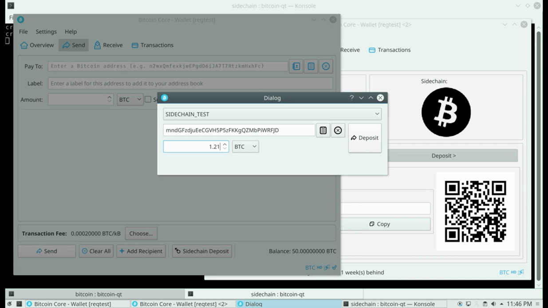Click the Balance: 50.00000000 BTC text
The width and height of the screenshot is (548, 308).
pyautogui.click(x=303, y=251)
